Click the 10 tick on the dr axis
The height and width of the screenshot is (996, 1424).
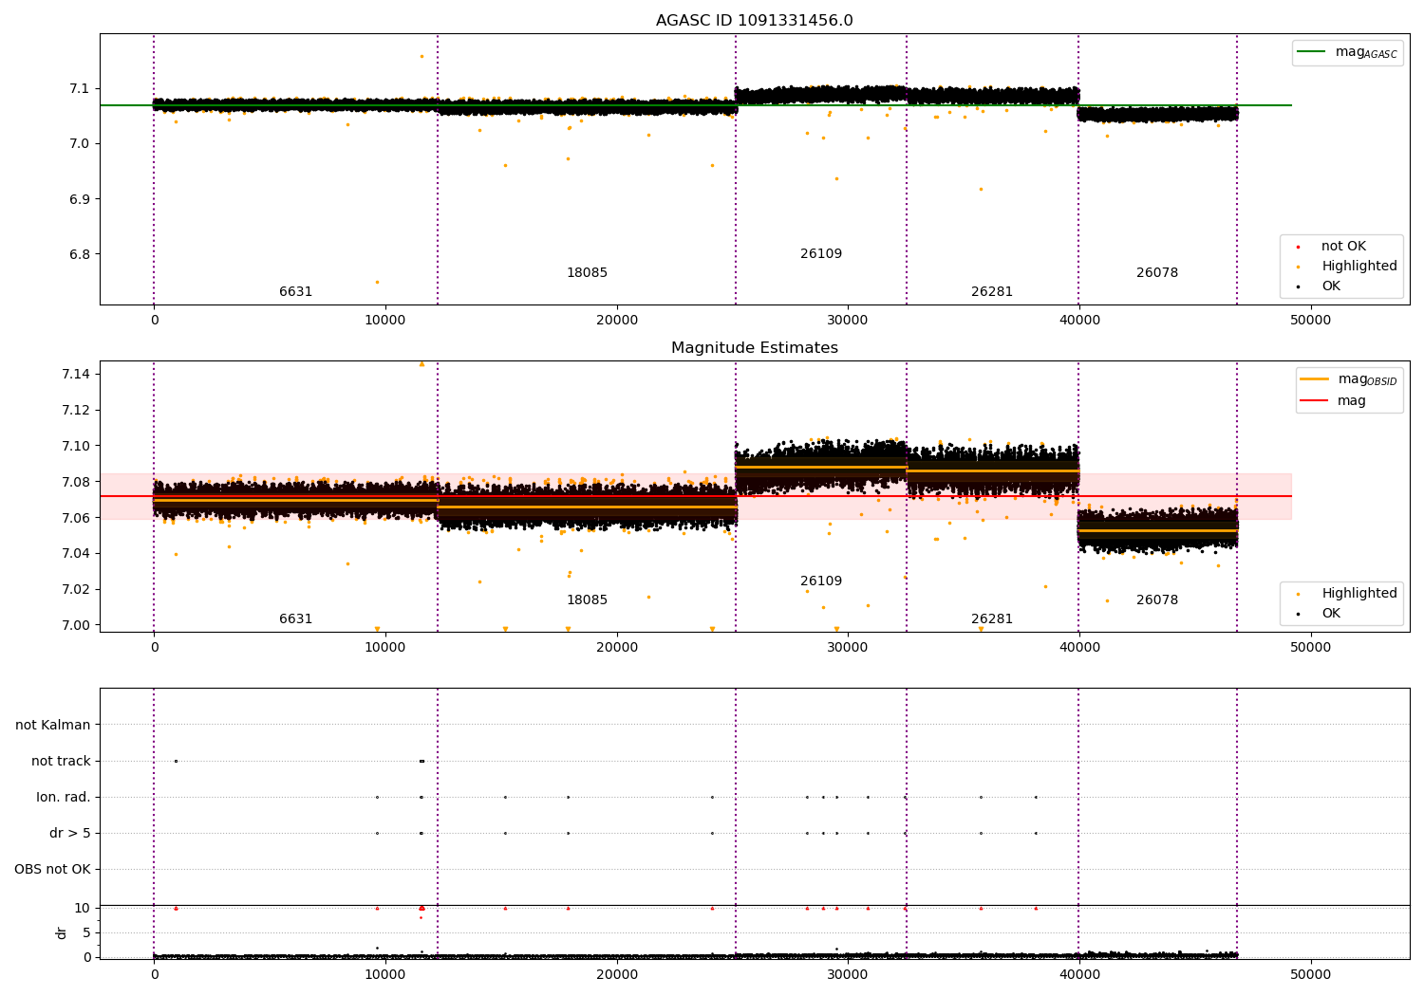click(83, 908)
